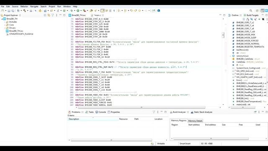Select BME280_Init() in Outline

pos(242,99)
